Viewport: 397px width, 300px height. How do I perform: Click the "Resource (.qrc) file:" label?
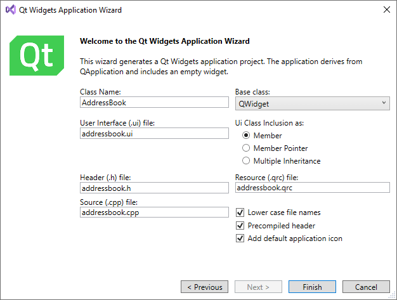click(266, 178)
